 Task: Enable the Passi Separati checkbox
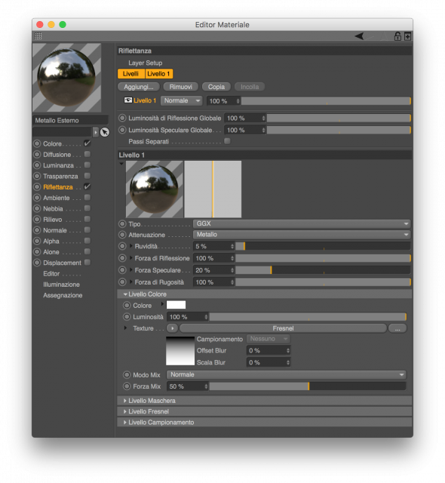pyautogui.click(x=227, y=141)
